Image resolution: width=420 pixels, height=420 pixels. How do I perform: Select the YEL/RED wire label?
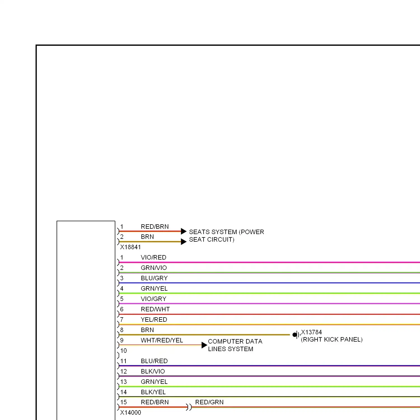tap(154, 319)
